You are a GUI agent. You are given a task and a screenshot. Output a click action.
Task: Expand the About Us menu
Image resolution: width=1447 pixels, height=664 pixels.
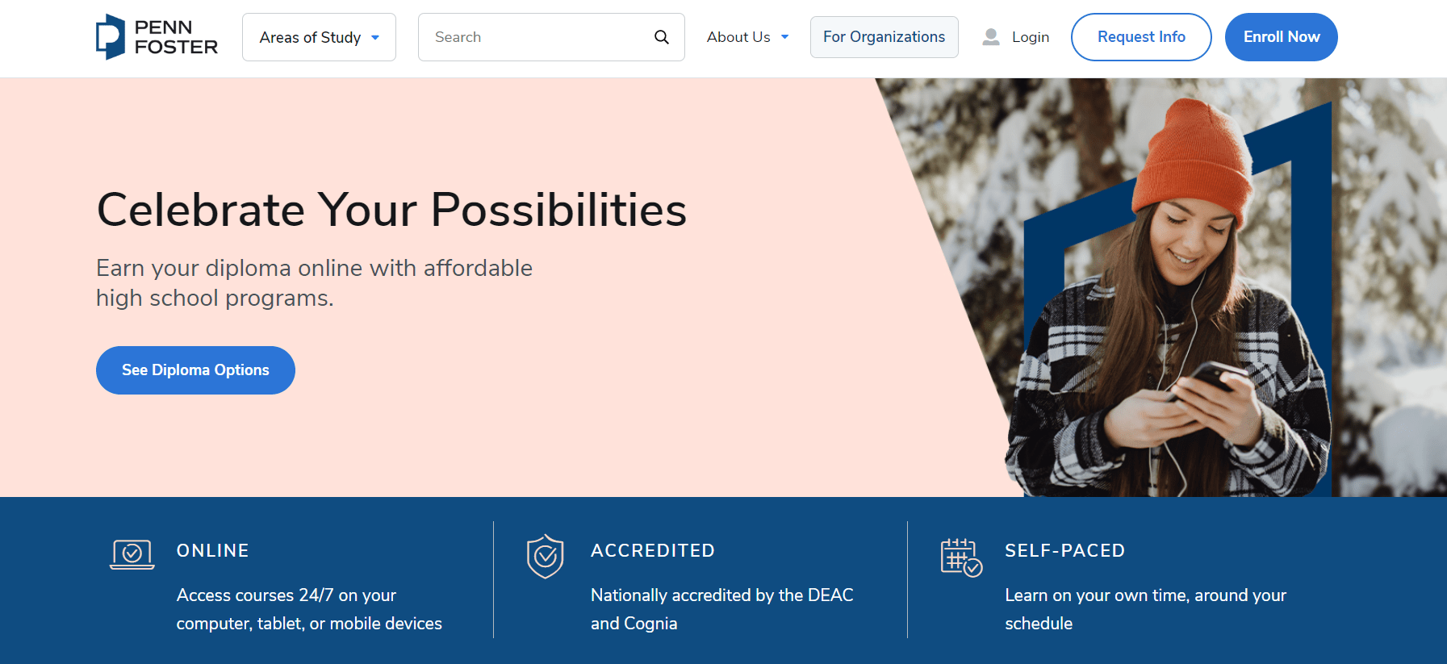pyautogui.click(x=748, y=37)
